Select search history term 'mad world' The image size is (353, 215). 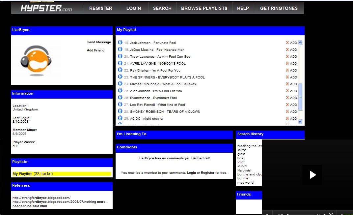pos(245,183)
